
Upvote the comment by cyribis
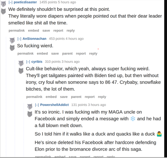pyautogui.click(x=21, y=63)
